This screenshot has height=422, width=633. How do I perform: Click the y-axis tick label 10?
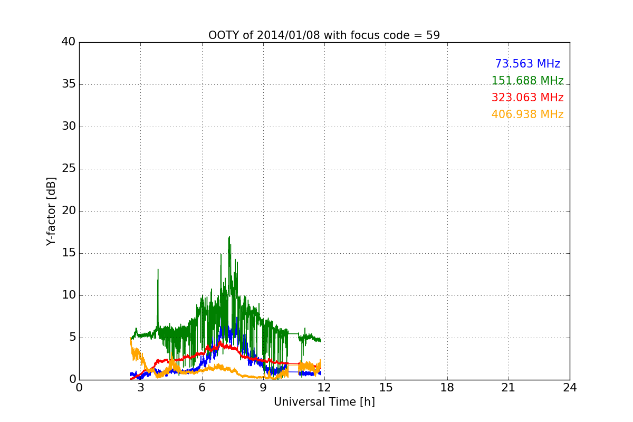(x=69, y=295)
